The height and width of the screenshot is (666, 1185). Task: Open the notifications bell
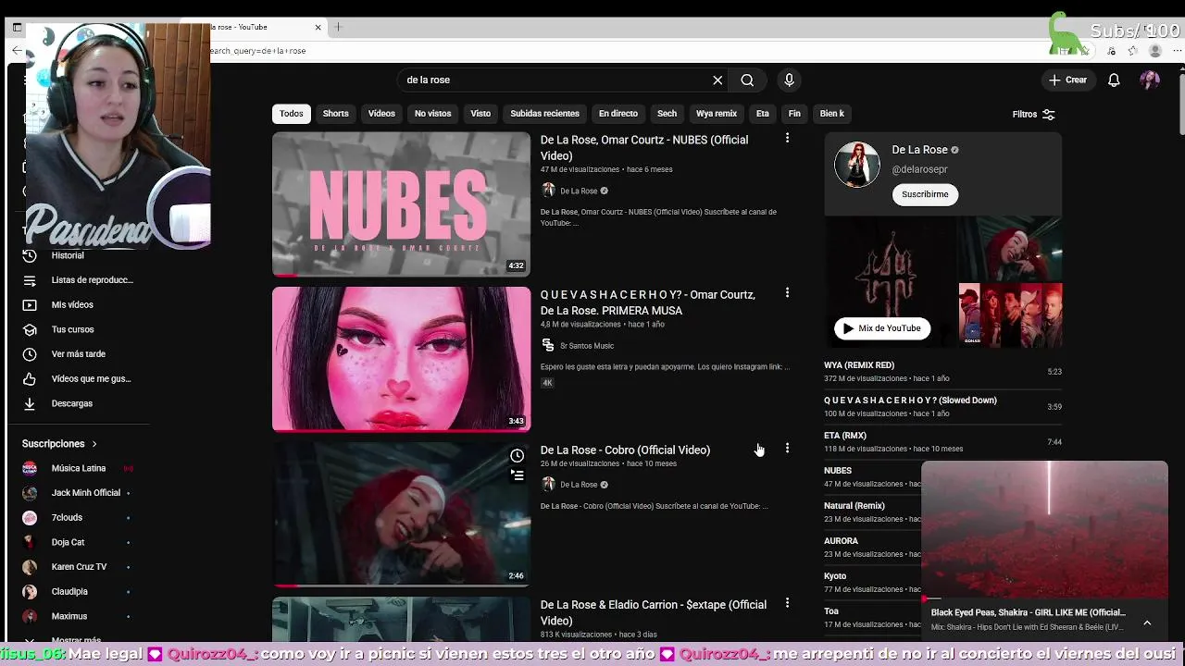click(1114, 80)
